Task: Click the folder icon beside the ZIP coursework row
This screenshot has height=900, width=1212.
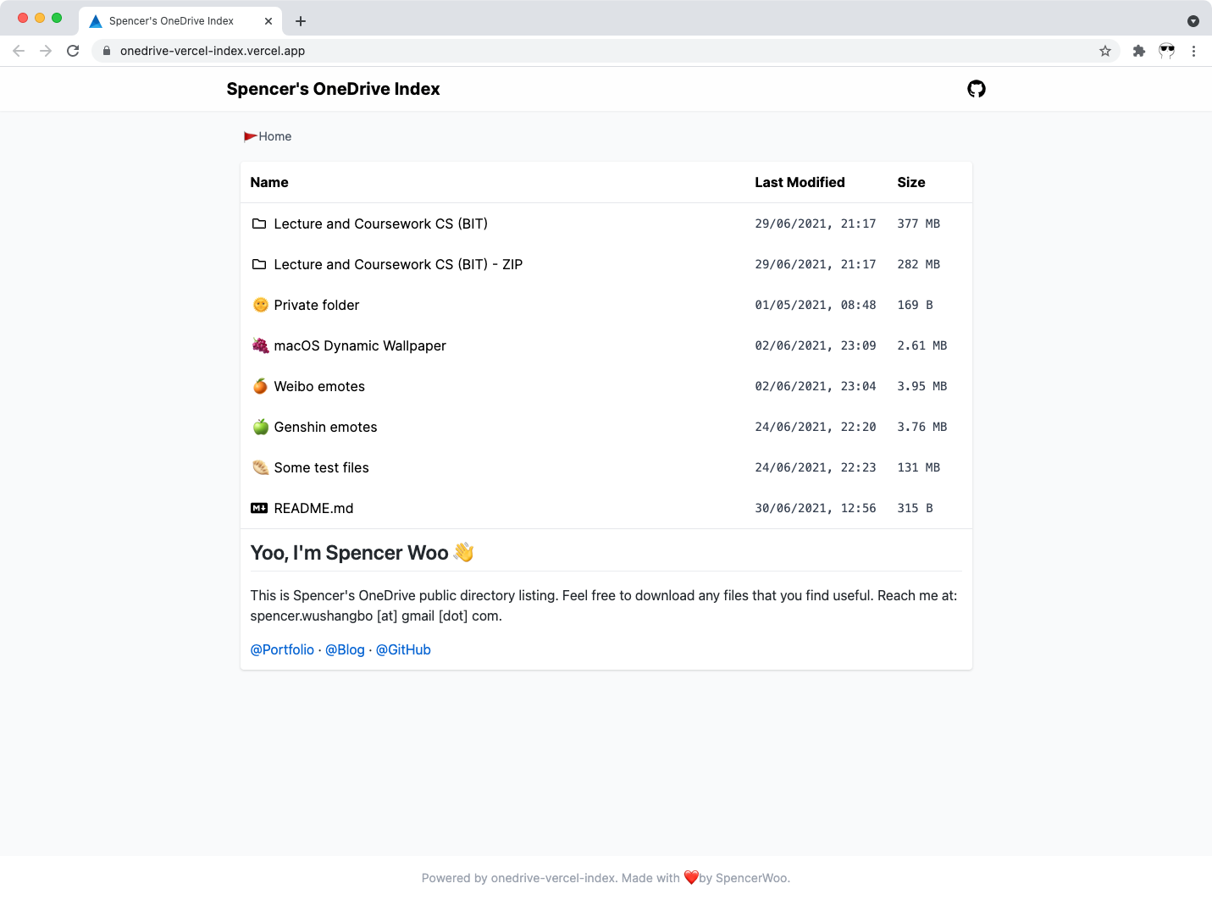Action: click(x=259, y=264)
